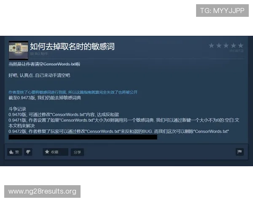Click the five-star rating display
This screenshot has width=253, height=202.
[226, 45]
